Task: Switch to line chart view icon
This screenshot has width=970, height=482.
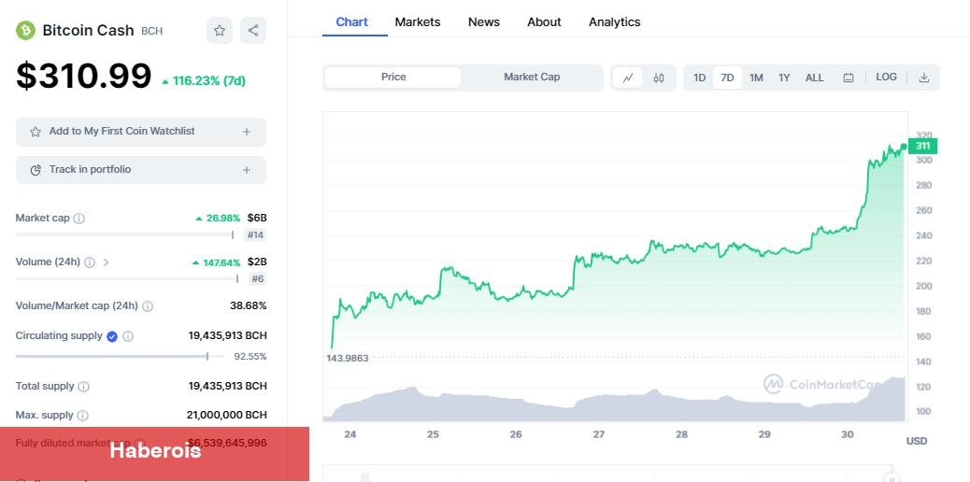Action: coord(628,78)
